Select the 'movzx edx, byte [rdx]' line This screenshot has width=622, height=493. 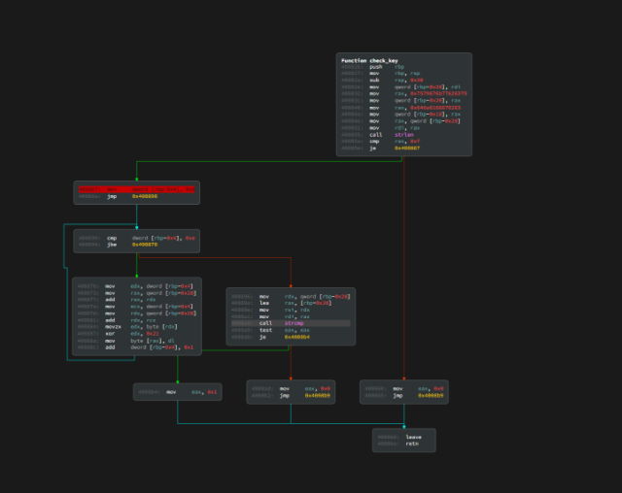pyautogui.click(x=127, y=327)
